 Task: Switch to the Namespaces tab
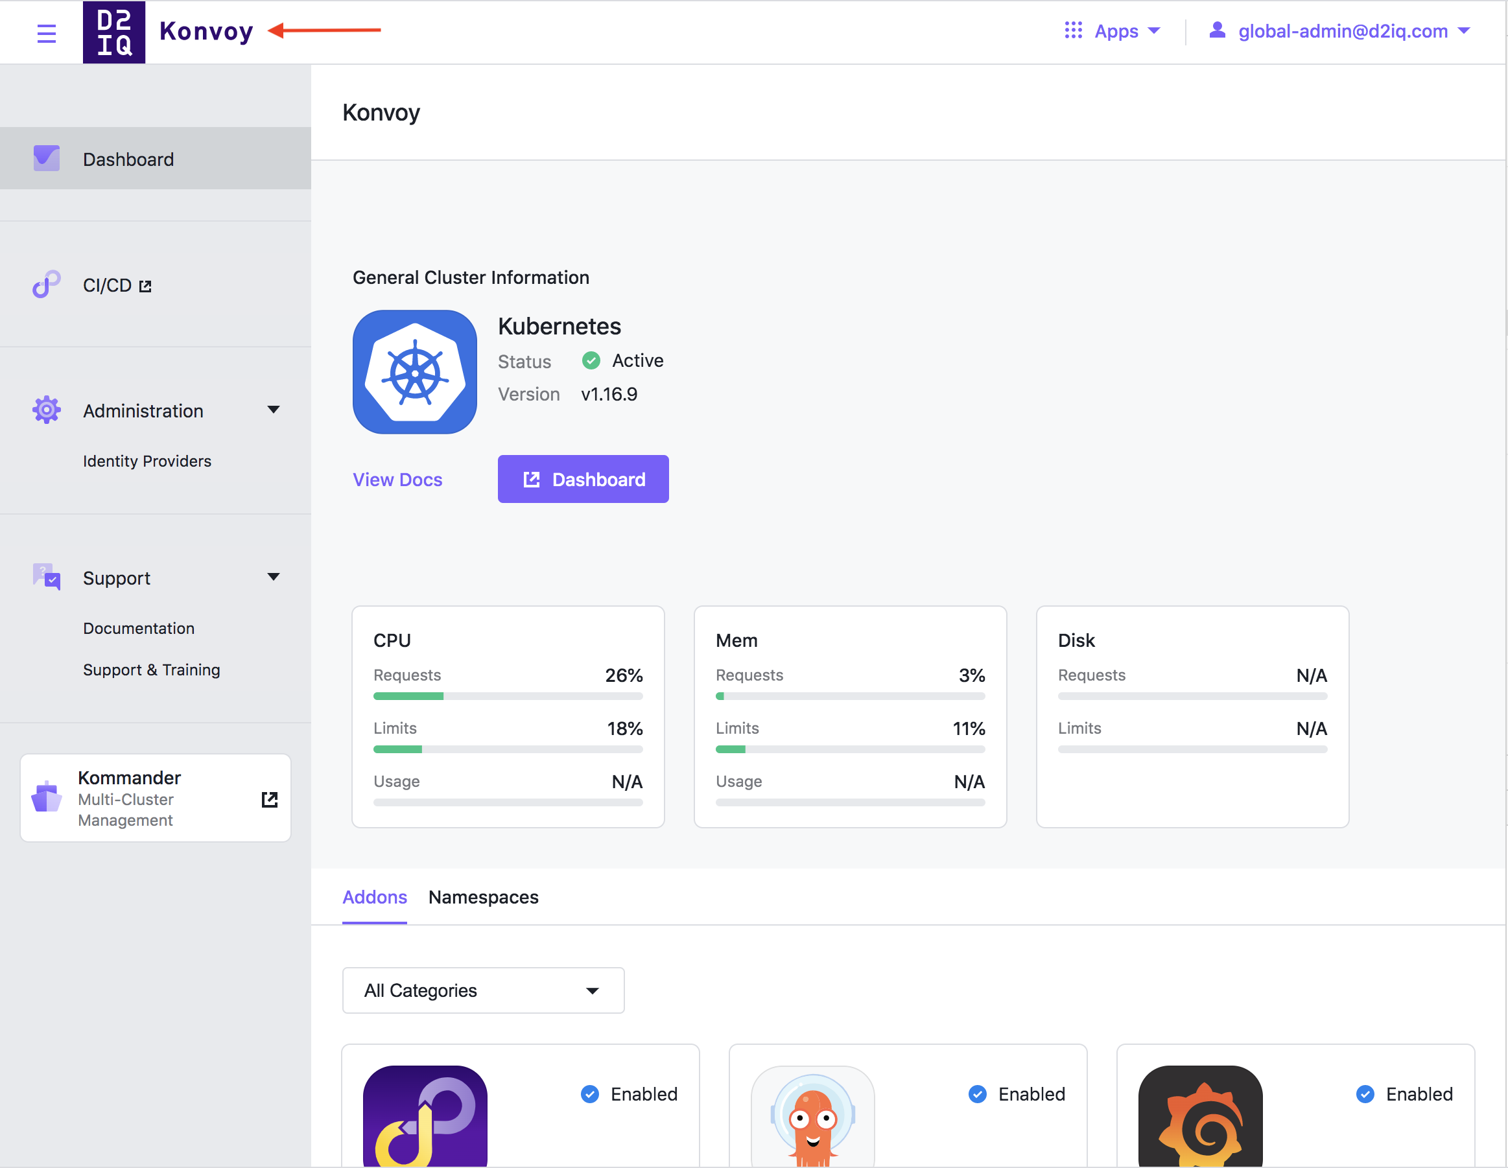484,896
